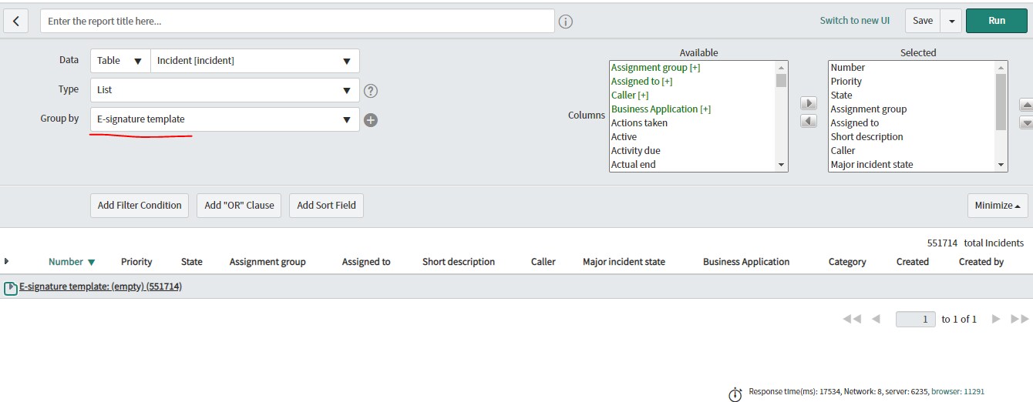Sort by the Number column header
This screenshot has width=1033, height=402.
pos(66,262)
